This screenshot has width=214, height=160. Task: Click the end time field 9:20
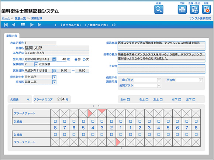coord(82,71)
